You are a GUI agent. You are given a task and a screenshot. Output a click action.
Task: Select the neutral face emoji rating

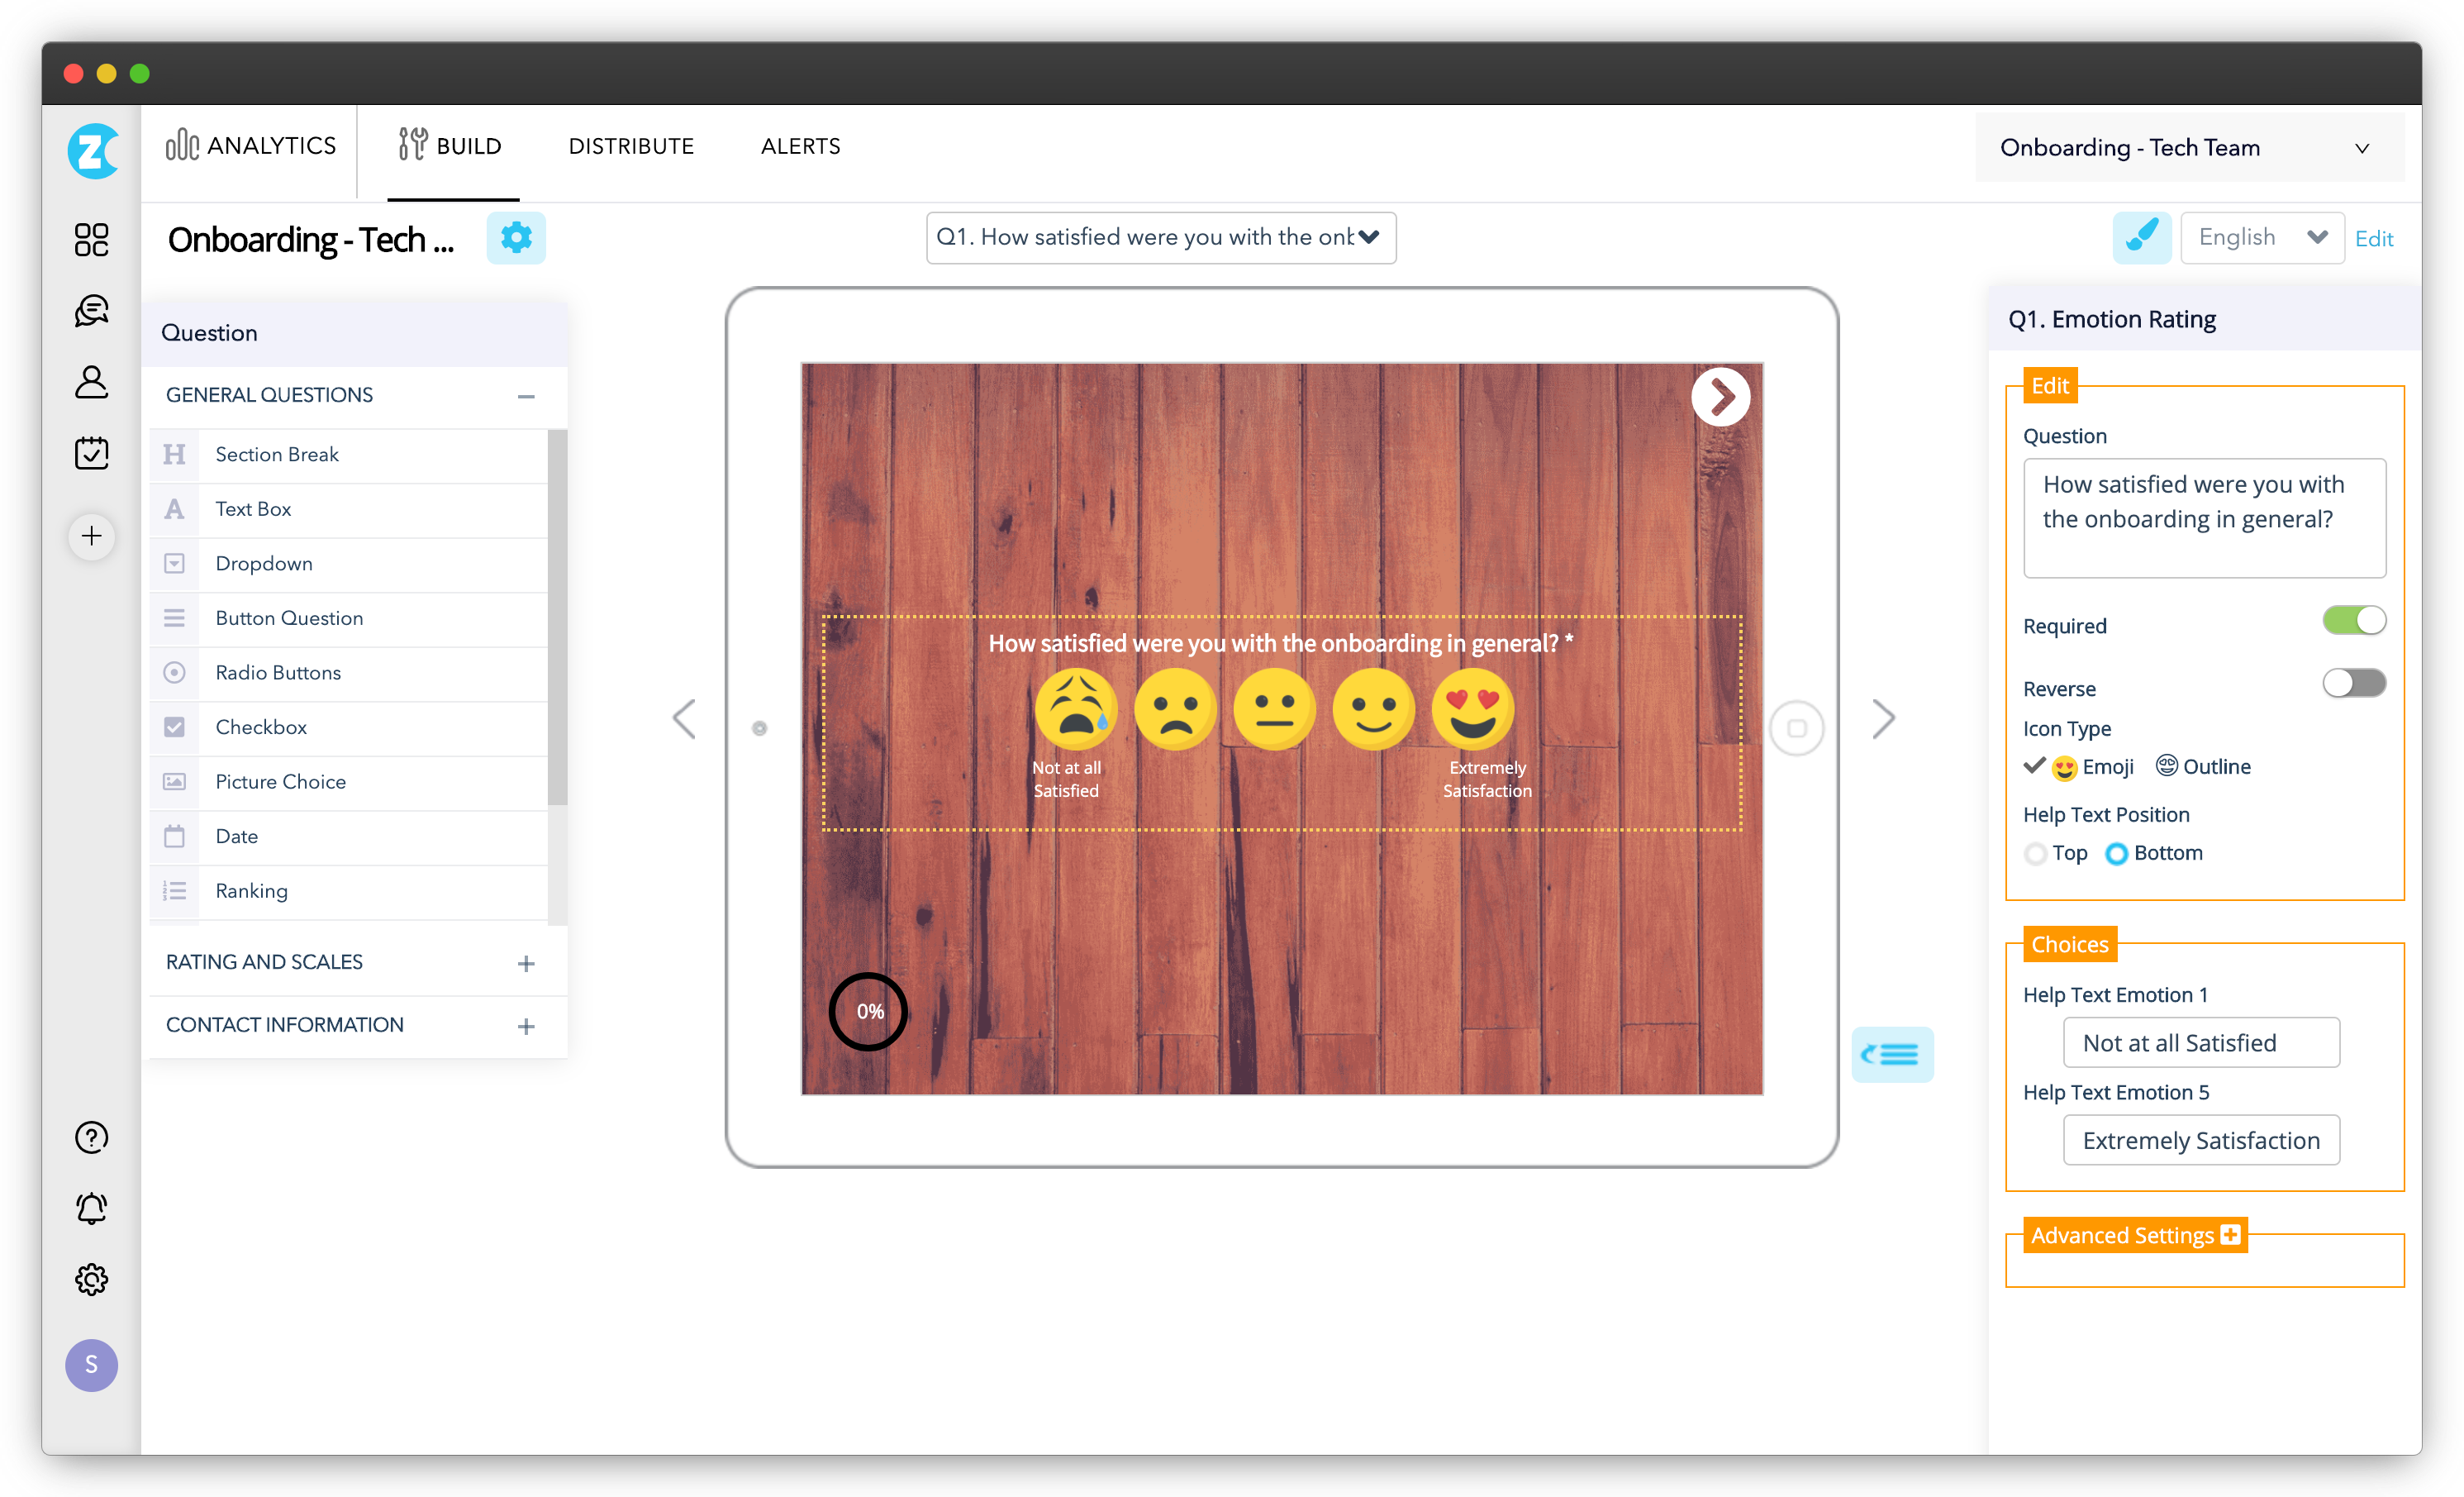1274,708
